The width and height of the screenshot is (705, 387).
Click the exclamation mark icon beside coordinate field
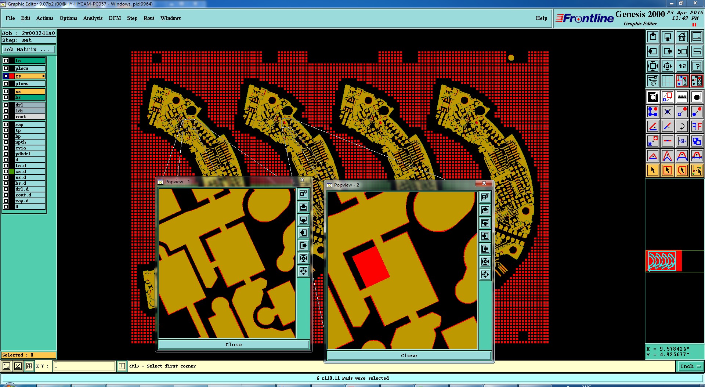pos(122,366)
